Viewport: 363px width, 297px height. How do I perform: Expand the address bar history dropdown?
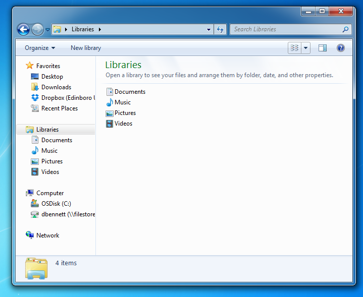(x=209, y=30)
